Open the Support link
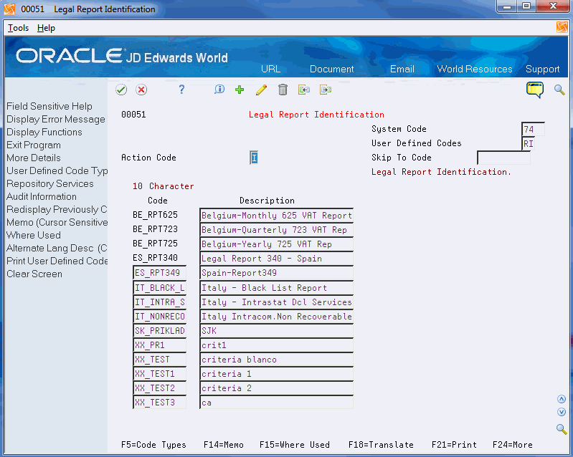 543,69
